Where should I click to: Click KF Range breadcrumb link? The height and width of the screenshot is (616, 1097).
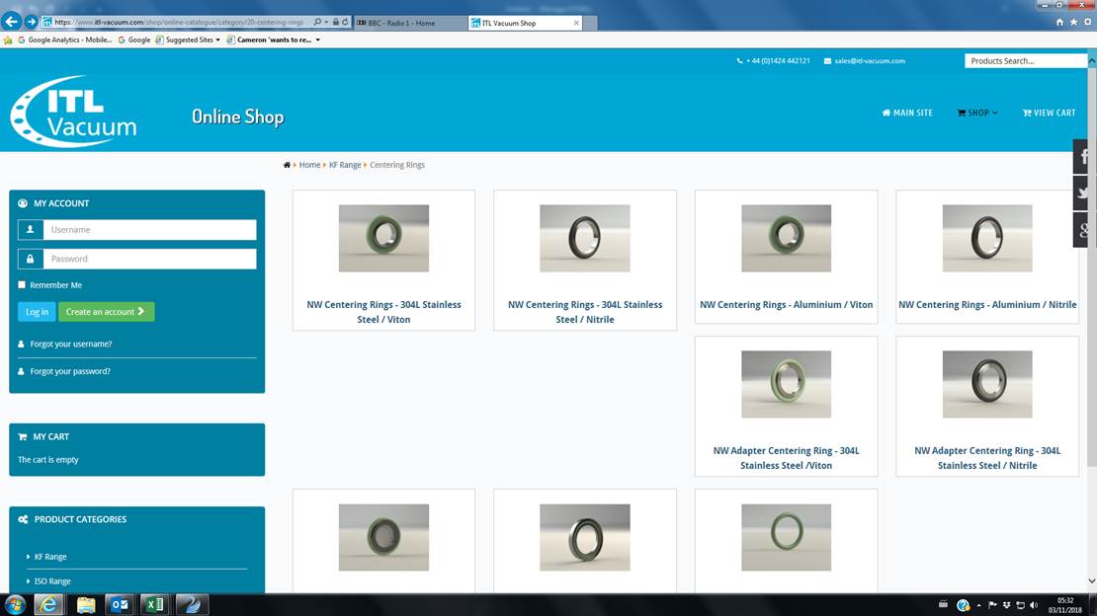coord(345,165)
